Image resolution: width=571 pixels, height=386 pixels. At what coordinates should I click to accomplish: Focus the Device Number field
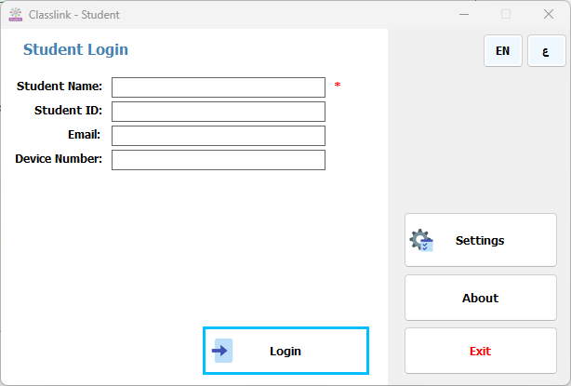(219, 160)
